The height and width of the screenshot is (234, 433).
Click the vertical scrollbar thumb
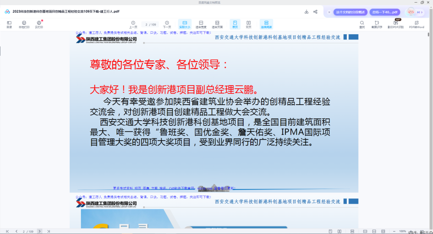428,34
